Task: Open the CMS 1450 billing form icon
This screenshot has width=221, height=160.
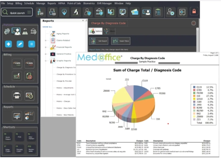Action: coord(29,64)
